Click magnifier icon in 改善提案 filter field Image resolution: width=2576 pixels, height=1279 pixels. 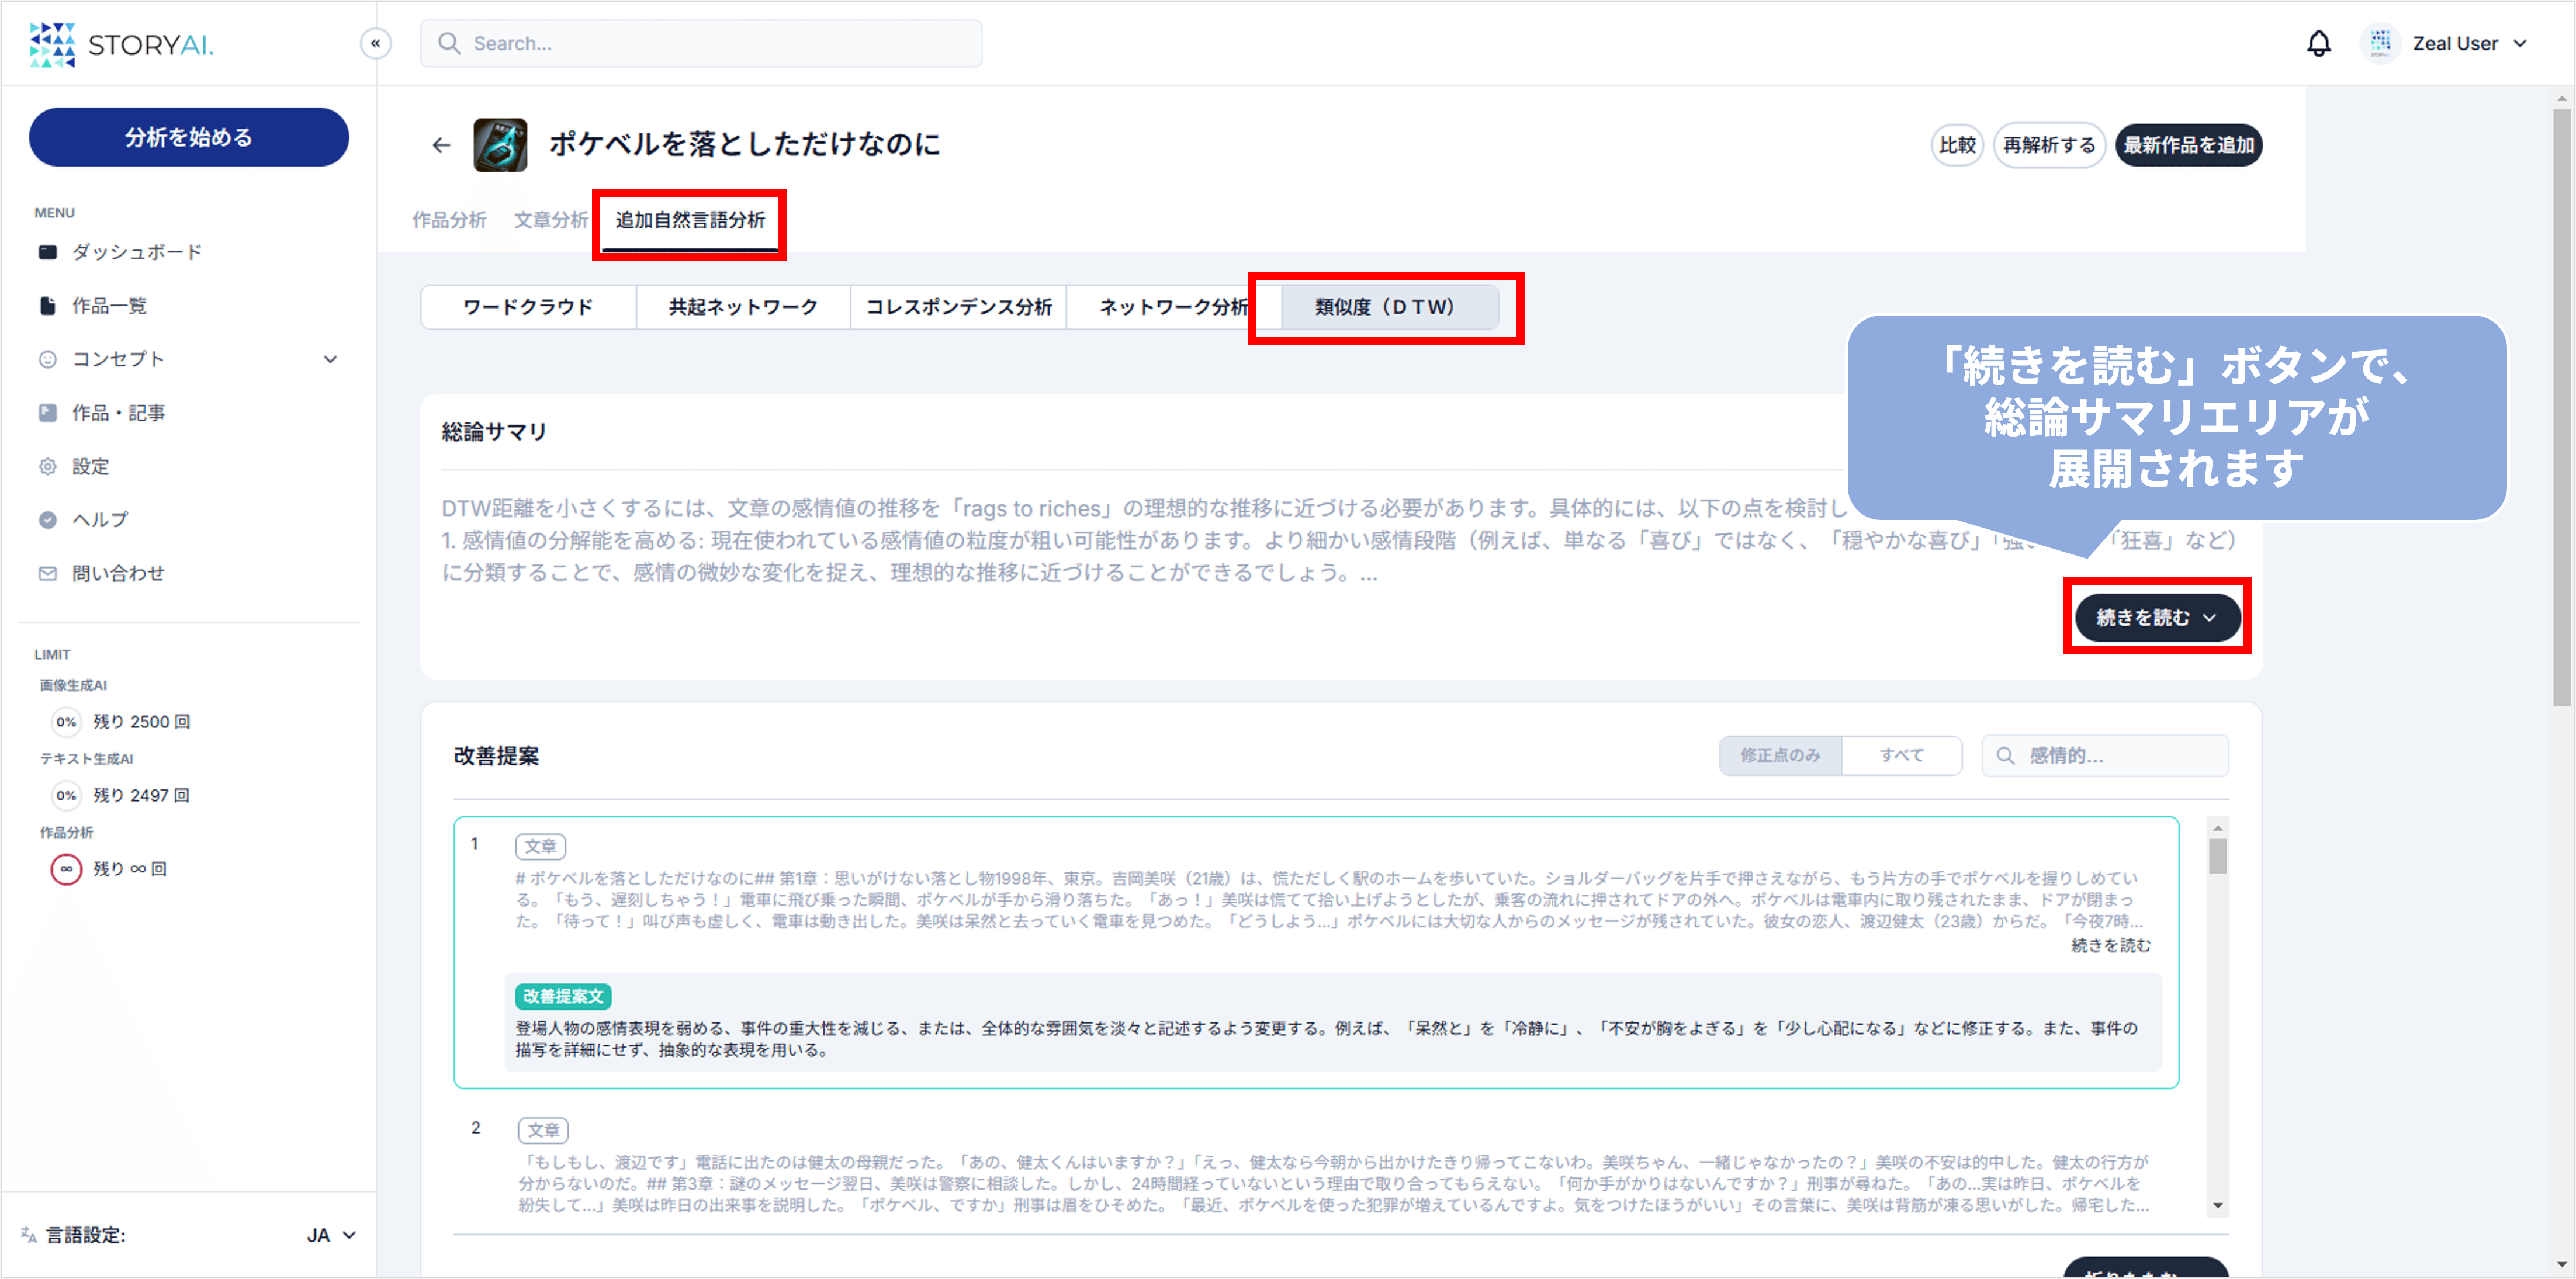point(2005,756)
